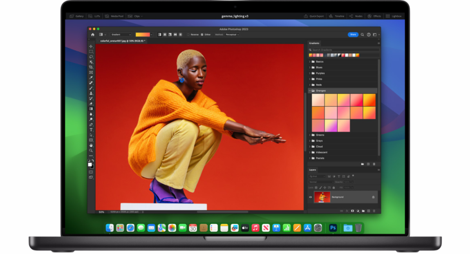Open gradient picker arrow beside gradient preview
Image resolution: width=470 pixels, height=254 pixels.
[x=151, y=34]
